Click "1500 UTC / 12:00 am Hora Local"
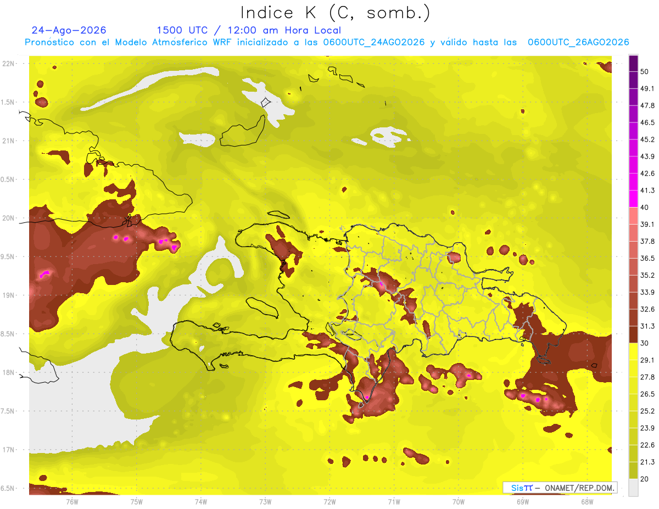This screenshot has height=509, width=659. click(249, 30)
